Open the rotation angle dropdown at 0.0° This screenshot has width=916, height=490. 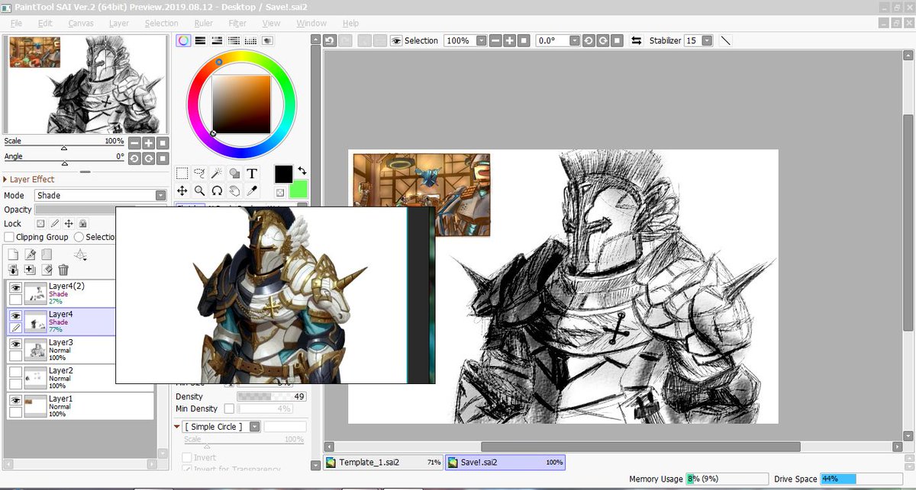[x=574, y=40]
